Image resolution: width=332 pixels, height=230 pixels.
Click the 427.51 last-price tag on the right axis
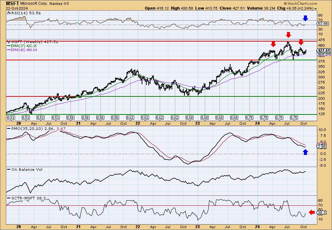tap(324, 50)
